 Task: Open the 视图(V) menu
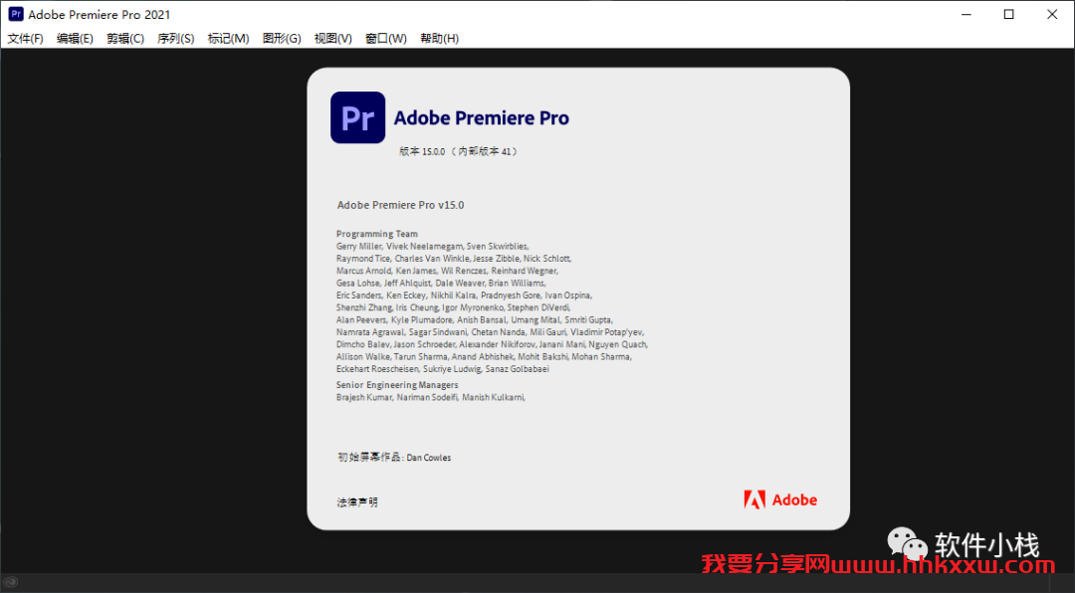(x=333, y=39)
